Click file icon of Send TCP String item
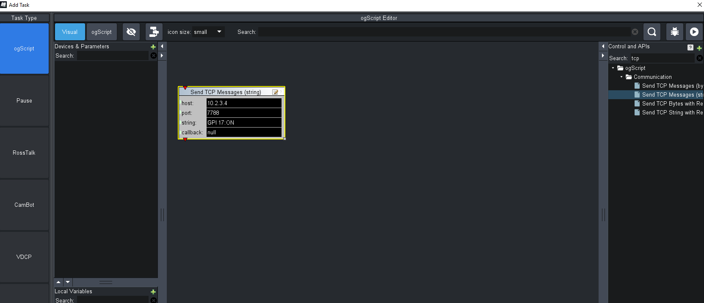The width and height of the screenshot is (704, 303). coord(637,112)
